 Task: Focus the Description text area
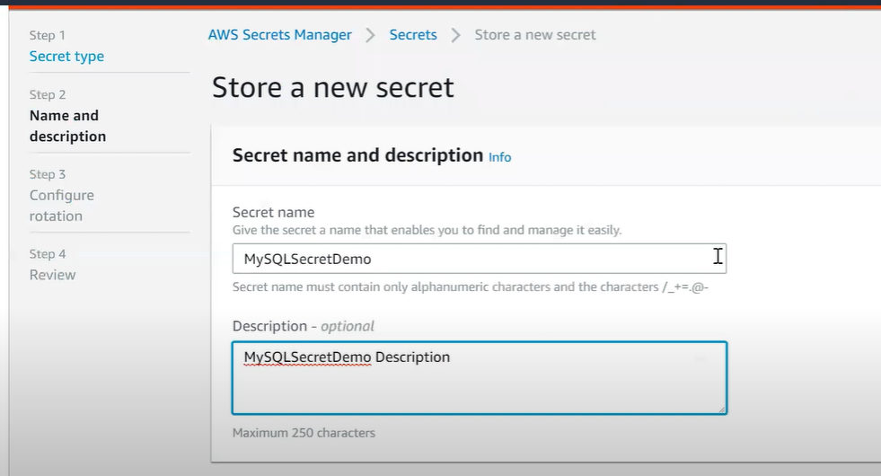coord(480,378)
